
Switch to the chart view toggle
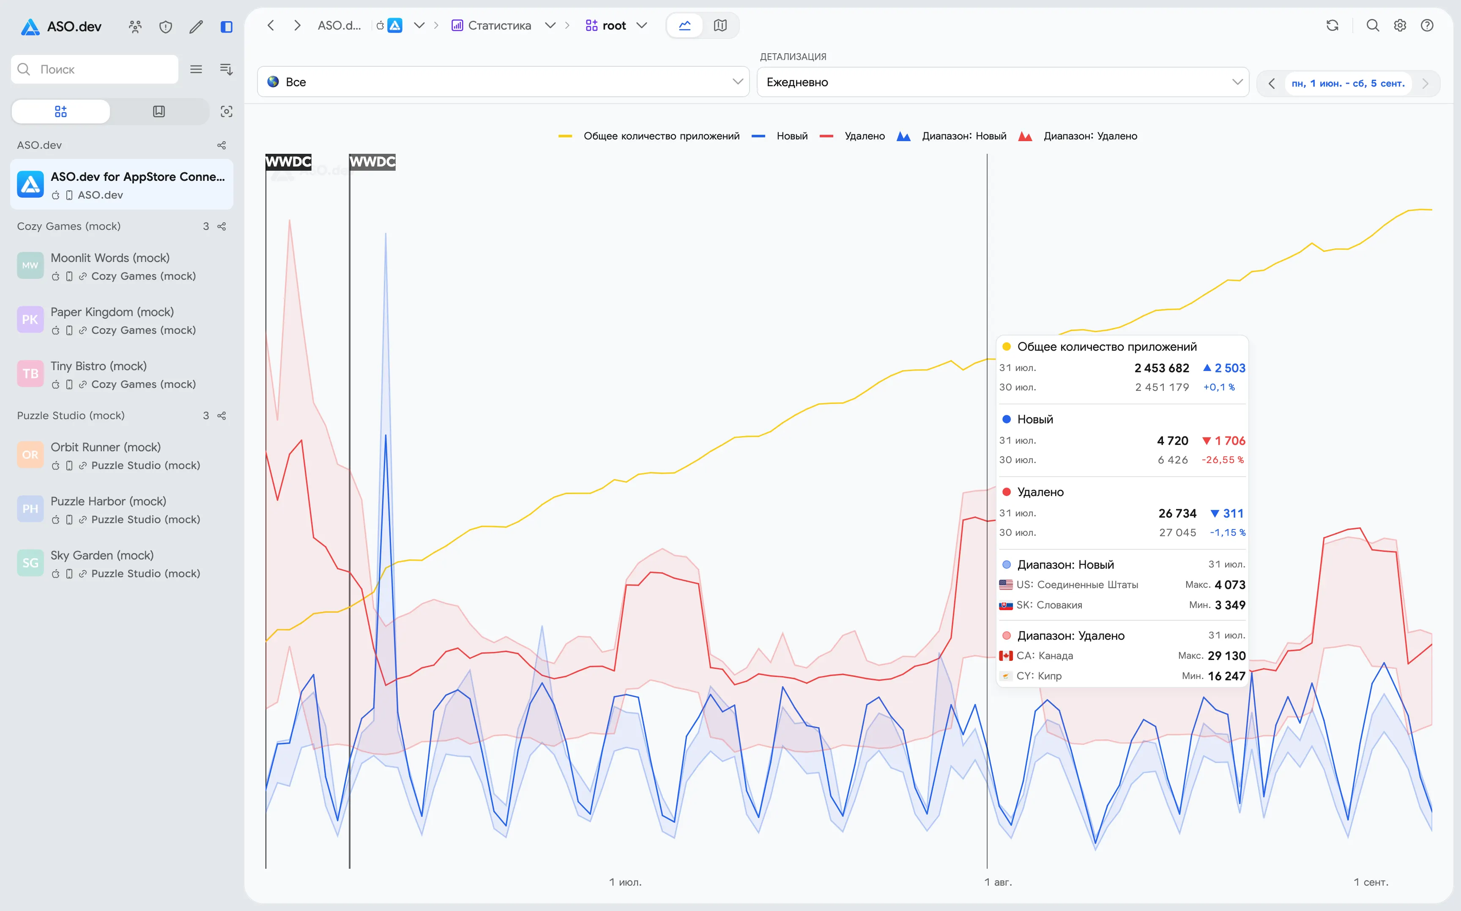pos(685,25)
